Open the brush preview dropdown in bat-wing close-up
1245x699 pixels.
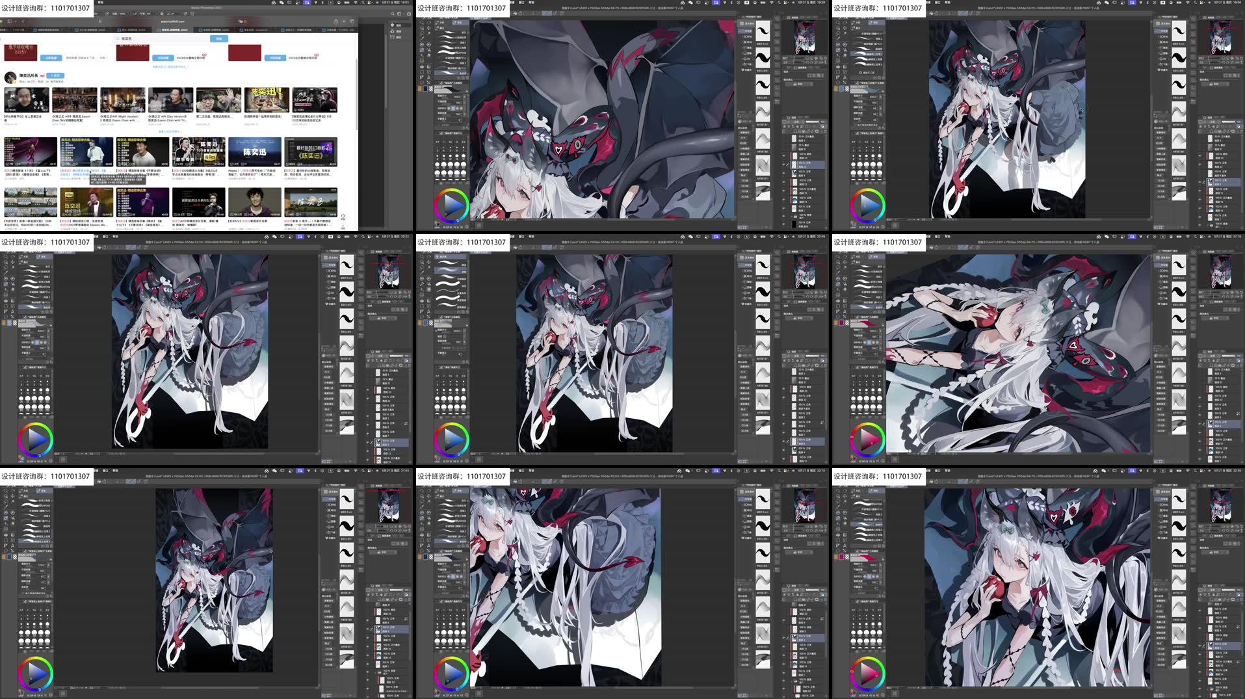click(x=467, y=91)
